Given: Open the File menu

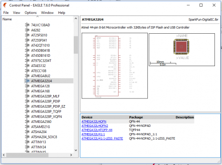Looking at the screenshot, I should pyautogui.click(x=6, y=13).
